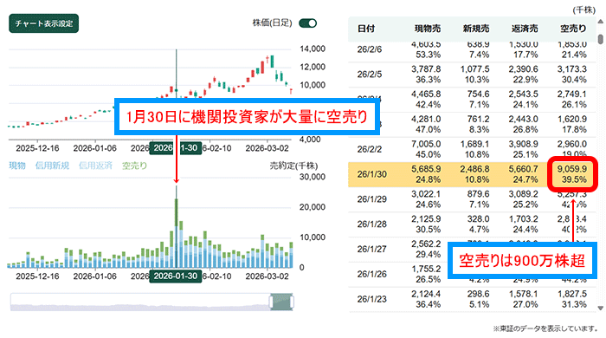Viewport: 606px width, 338px height.
Task: Click the 新規売 column header
Action: coord(476,29)
